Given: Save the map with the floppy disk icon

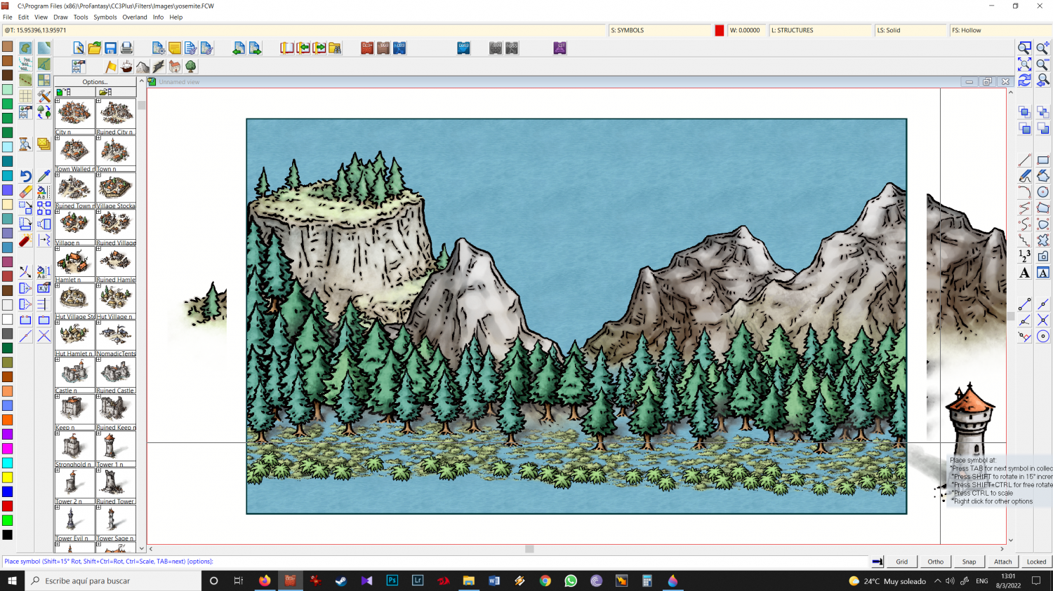Looking at the screenshot, I should (x=111, y=48).
